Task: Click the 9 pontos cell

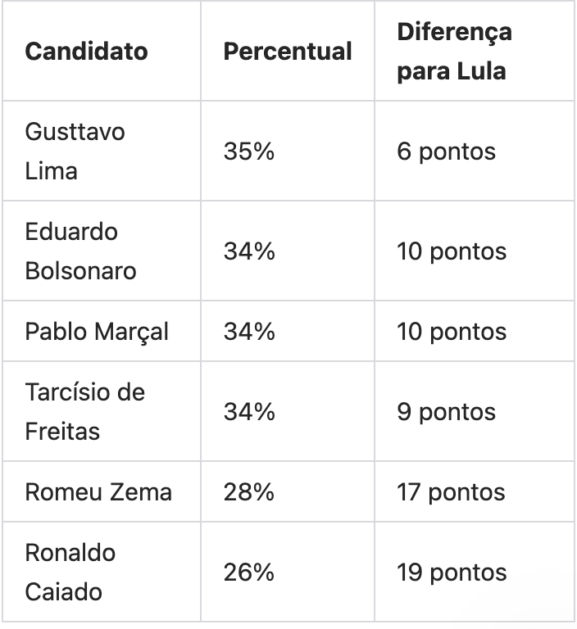Action: (x=446, y=412)
